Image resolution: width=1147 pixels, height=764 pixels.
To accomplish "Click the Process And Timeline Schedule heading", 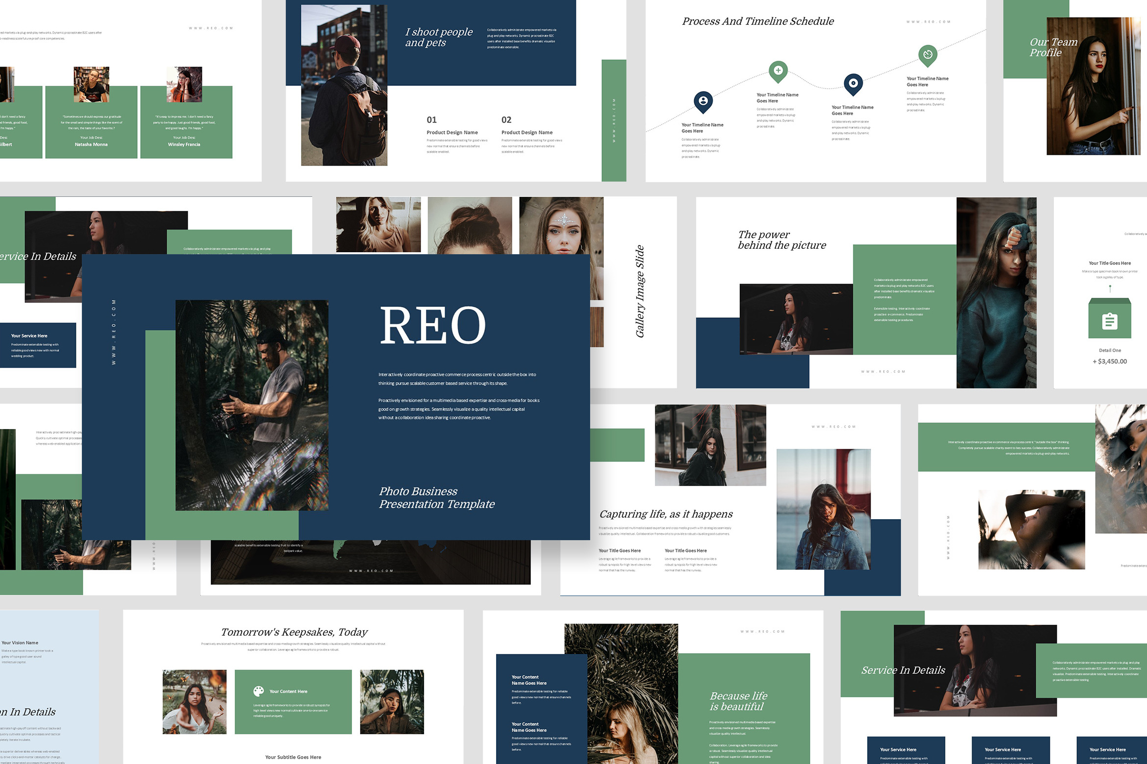I will (x=758, y=21).
